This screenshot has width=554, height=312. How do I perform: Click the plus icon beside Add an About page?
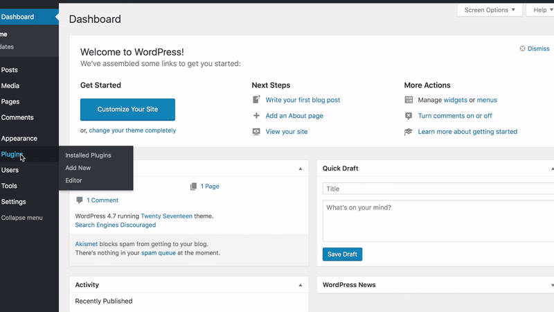(x=256, y=116)
